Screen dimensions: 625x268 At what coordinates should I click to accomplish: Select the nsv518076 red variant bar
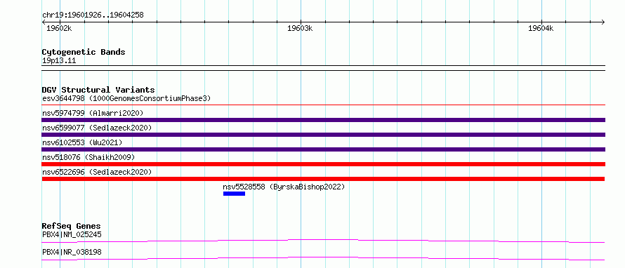(323, 164)
